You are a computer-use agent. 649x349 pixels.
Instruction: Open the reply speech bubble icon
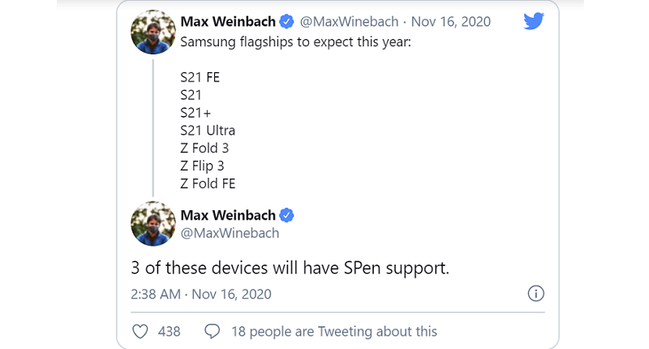tap(212, 331)
